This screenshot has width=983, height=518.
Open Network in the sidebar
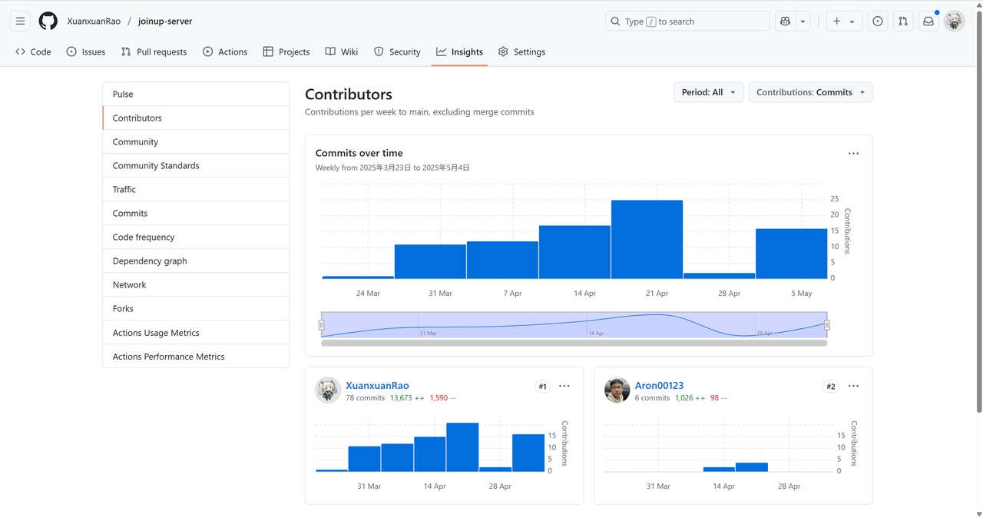[x=196, y=284]
